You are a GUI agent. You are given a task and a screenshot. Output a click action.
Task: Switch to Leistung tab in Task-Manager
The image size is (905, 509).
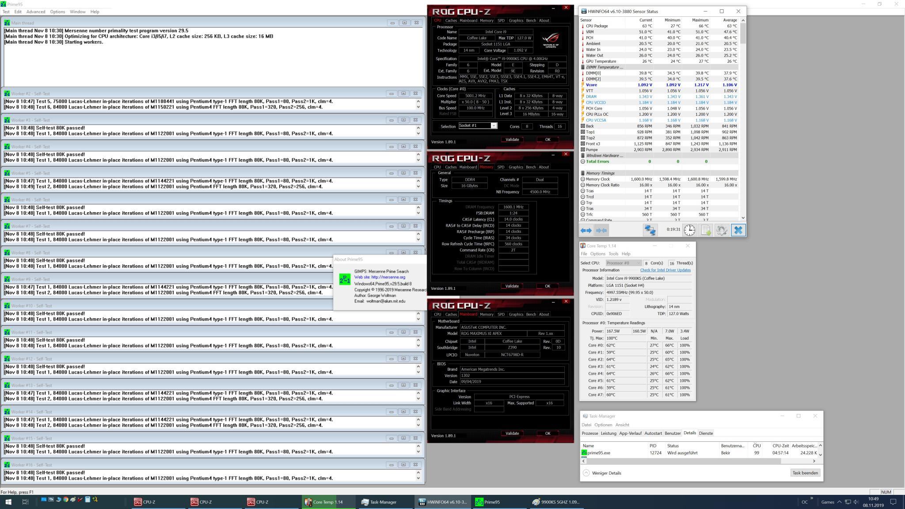click(608, 433)
